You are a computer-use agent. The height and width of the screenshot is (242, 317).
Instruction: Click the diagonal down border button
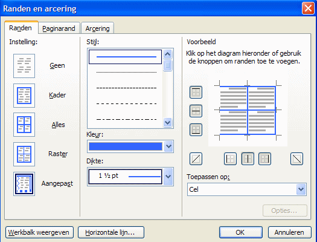(x=296, y=159)
